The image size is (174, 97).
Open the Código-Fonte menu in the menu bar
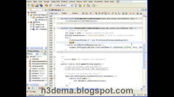55,2
